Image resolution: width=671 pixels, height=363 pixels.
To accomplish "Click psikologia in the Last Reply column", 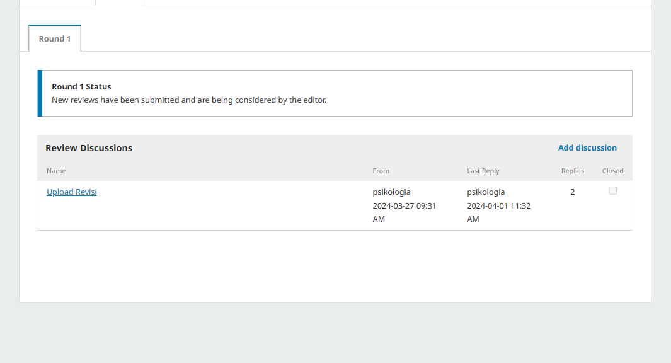I will click(486, 192).
